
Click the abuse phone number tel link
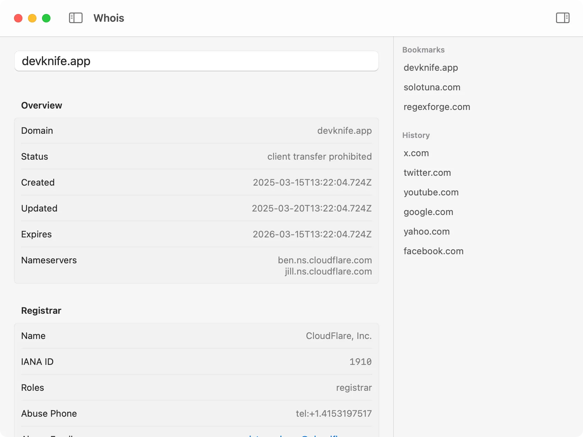click(x=334, y=414)
